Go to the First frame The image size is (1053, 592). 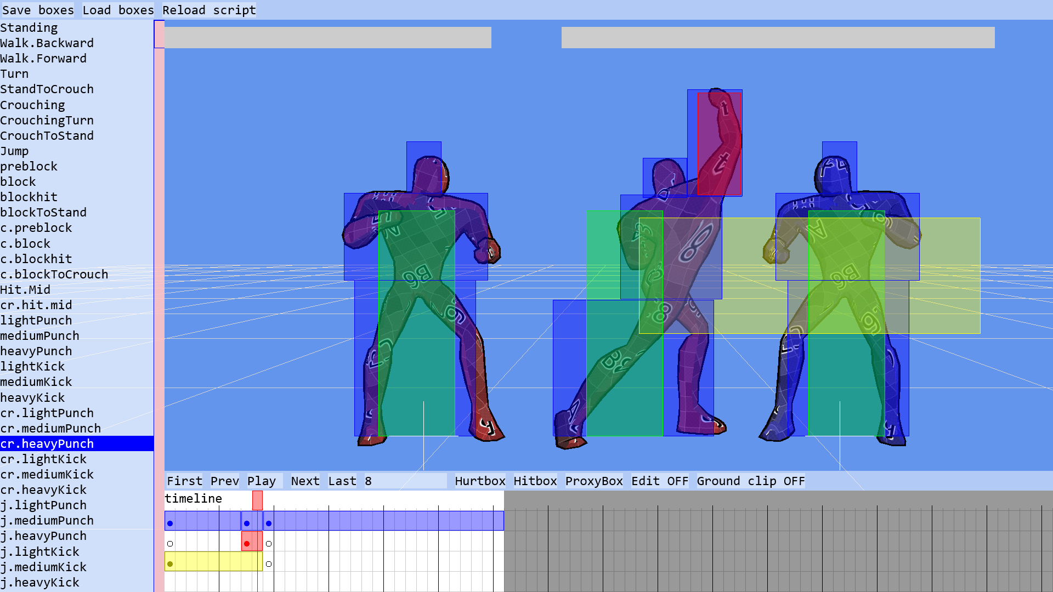[x=184, y=481]
